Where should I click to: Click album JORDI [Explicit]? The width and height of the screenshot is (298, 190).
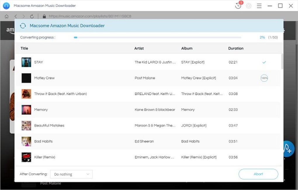[x=194, y=125]
